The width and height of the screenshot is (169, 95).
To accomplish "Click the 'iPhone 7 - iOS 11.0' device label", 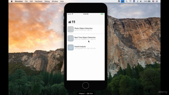I will tap(86, 93).
